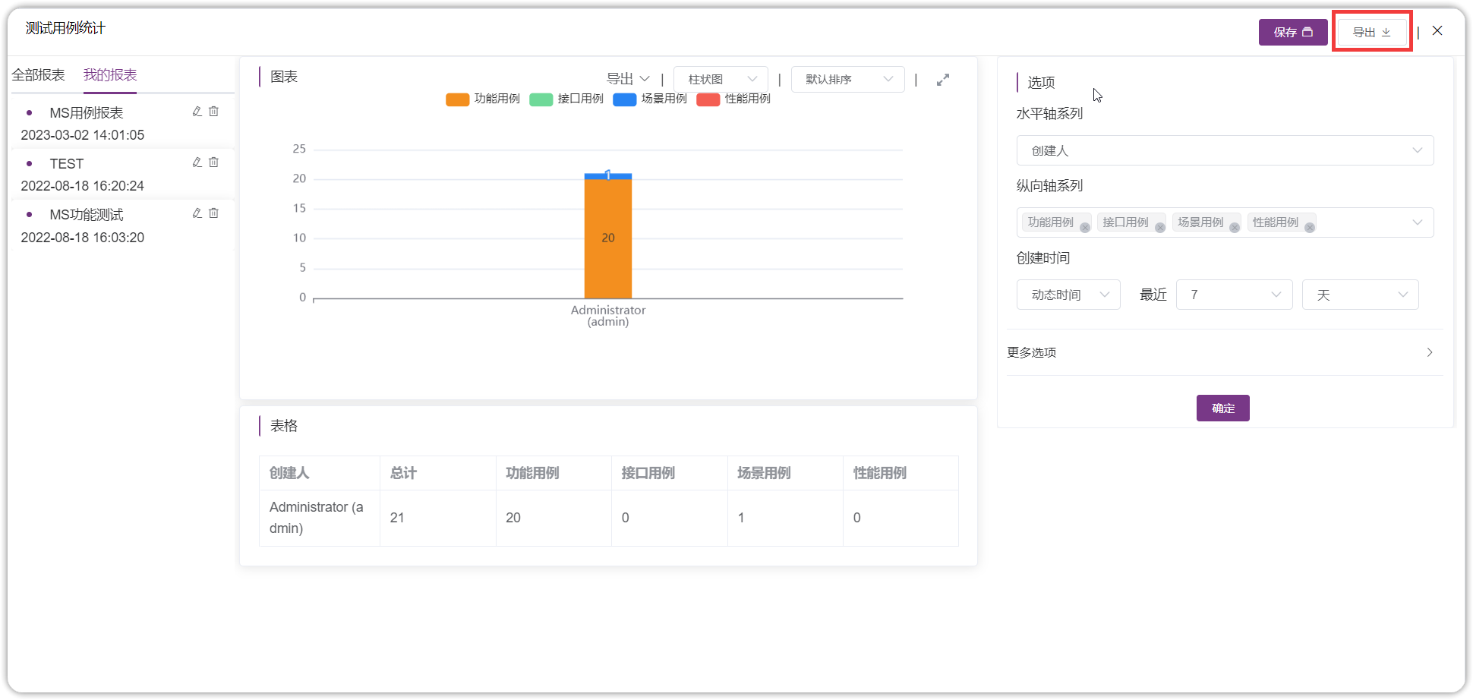Open the 创建人 horizontal axis dropdown
Image resolution: width=1473 pixels, height=700 pixels.
1225,150
